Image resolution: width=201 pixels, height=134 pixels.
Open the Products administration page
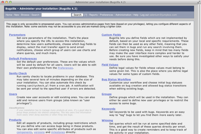pyautogui.click(x=15, y=120)
